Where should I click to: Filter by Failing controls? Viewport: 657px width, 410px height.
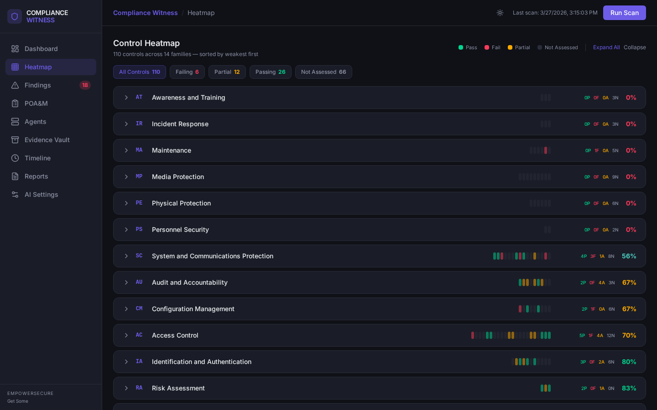(x=187, y=72)
